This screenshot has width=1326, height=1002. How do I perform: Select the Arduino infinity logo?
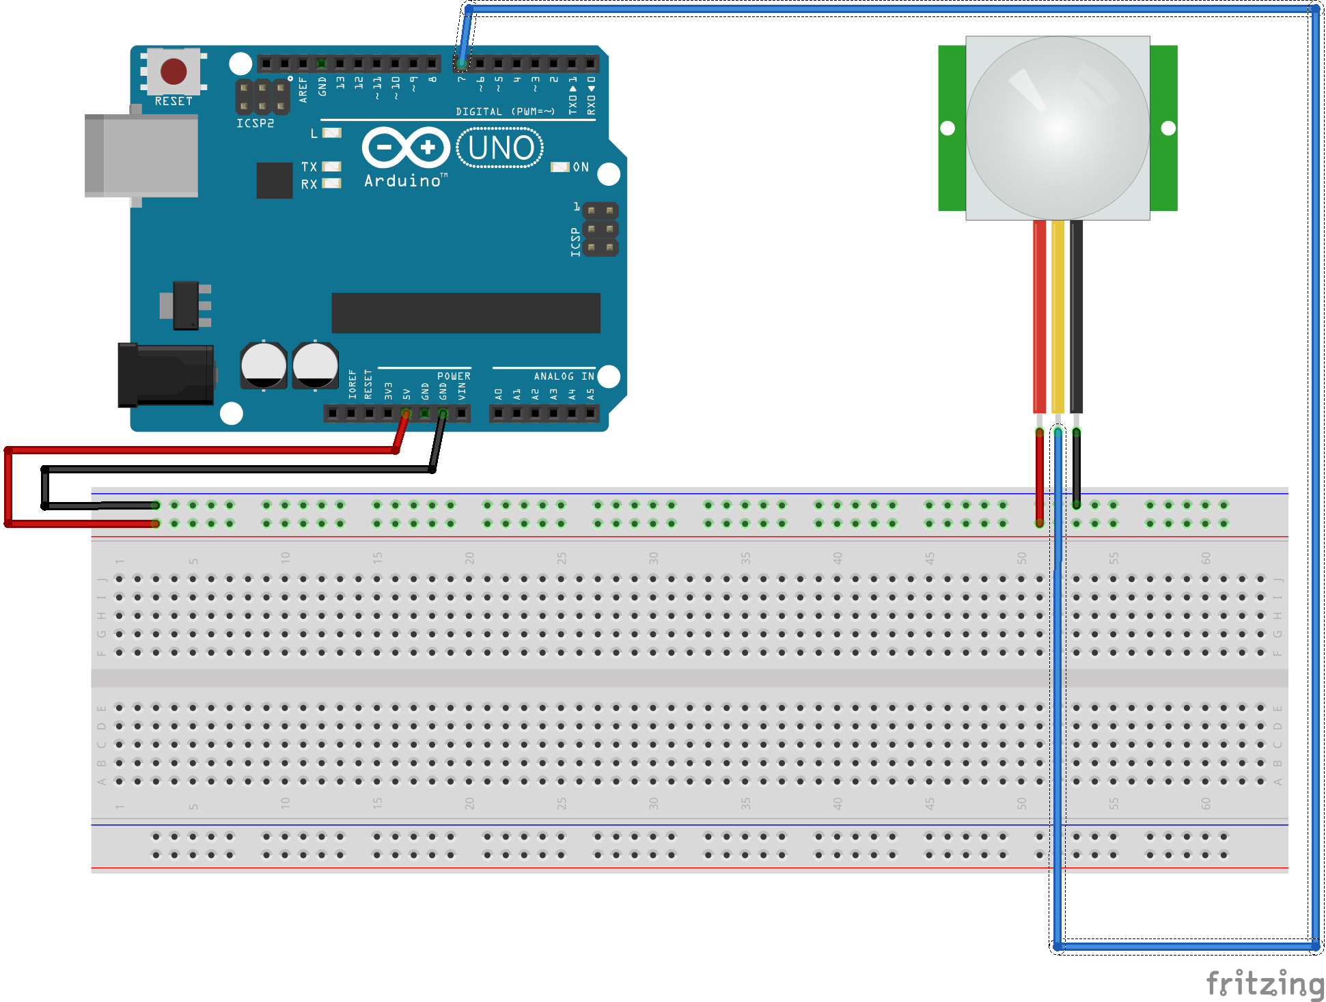[406, 148]
